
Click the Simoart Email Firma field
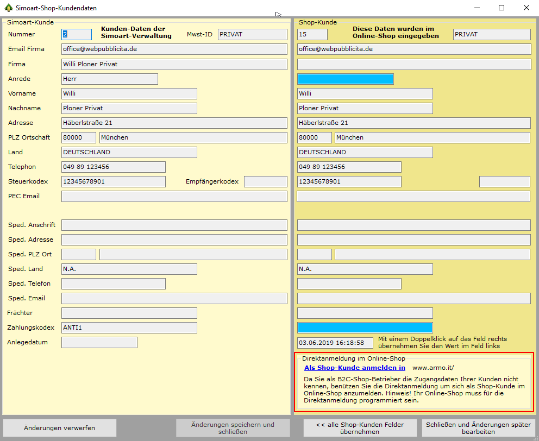[x=174, y=49]
